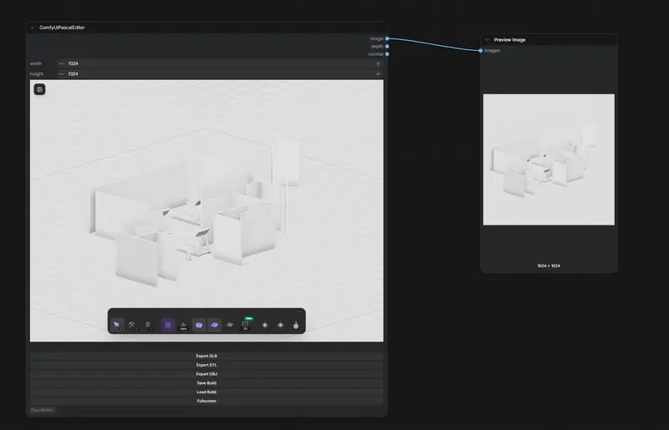This screenshot has height=430, width=669.
Task: Decrease the height value with minus button
Action: [61, 74]
